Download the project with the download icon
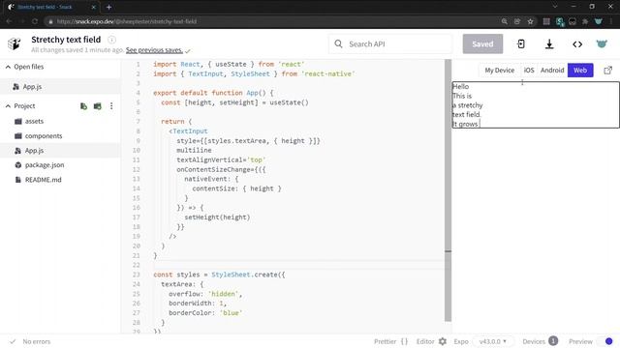This screenshot has height=348, width=620. tap(549, 43)
